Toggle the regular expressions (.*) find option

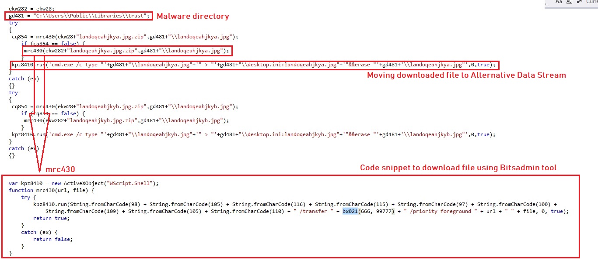[x=579, y=2]
